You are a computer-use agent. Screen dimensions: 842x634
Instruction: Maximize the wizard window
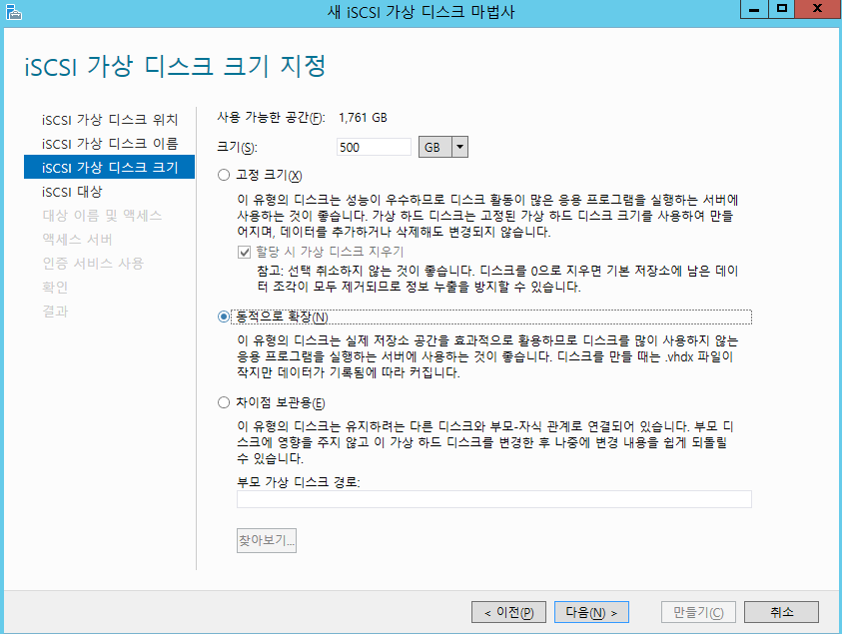782,10
